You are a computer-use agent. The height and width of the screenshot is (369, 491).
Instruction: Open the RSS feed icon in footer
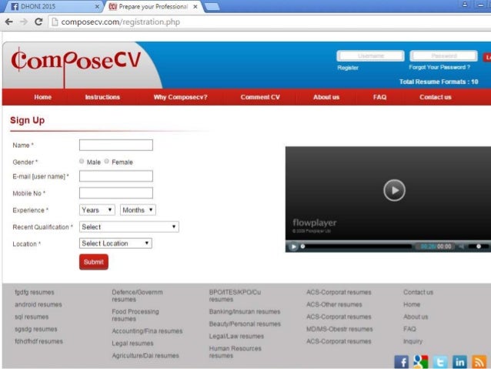pyautogui.click(x=479, y=362)
